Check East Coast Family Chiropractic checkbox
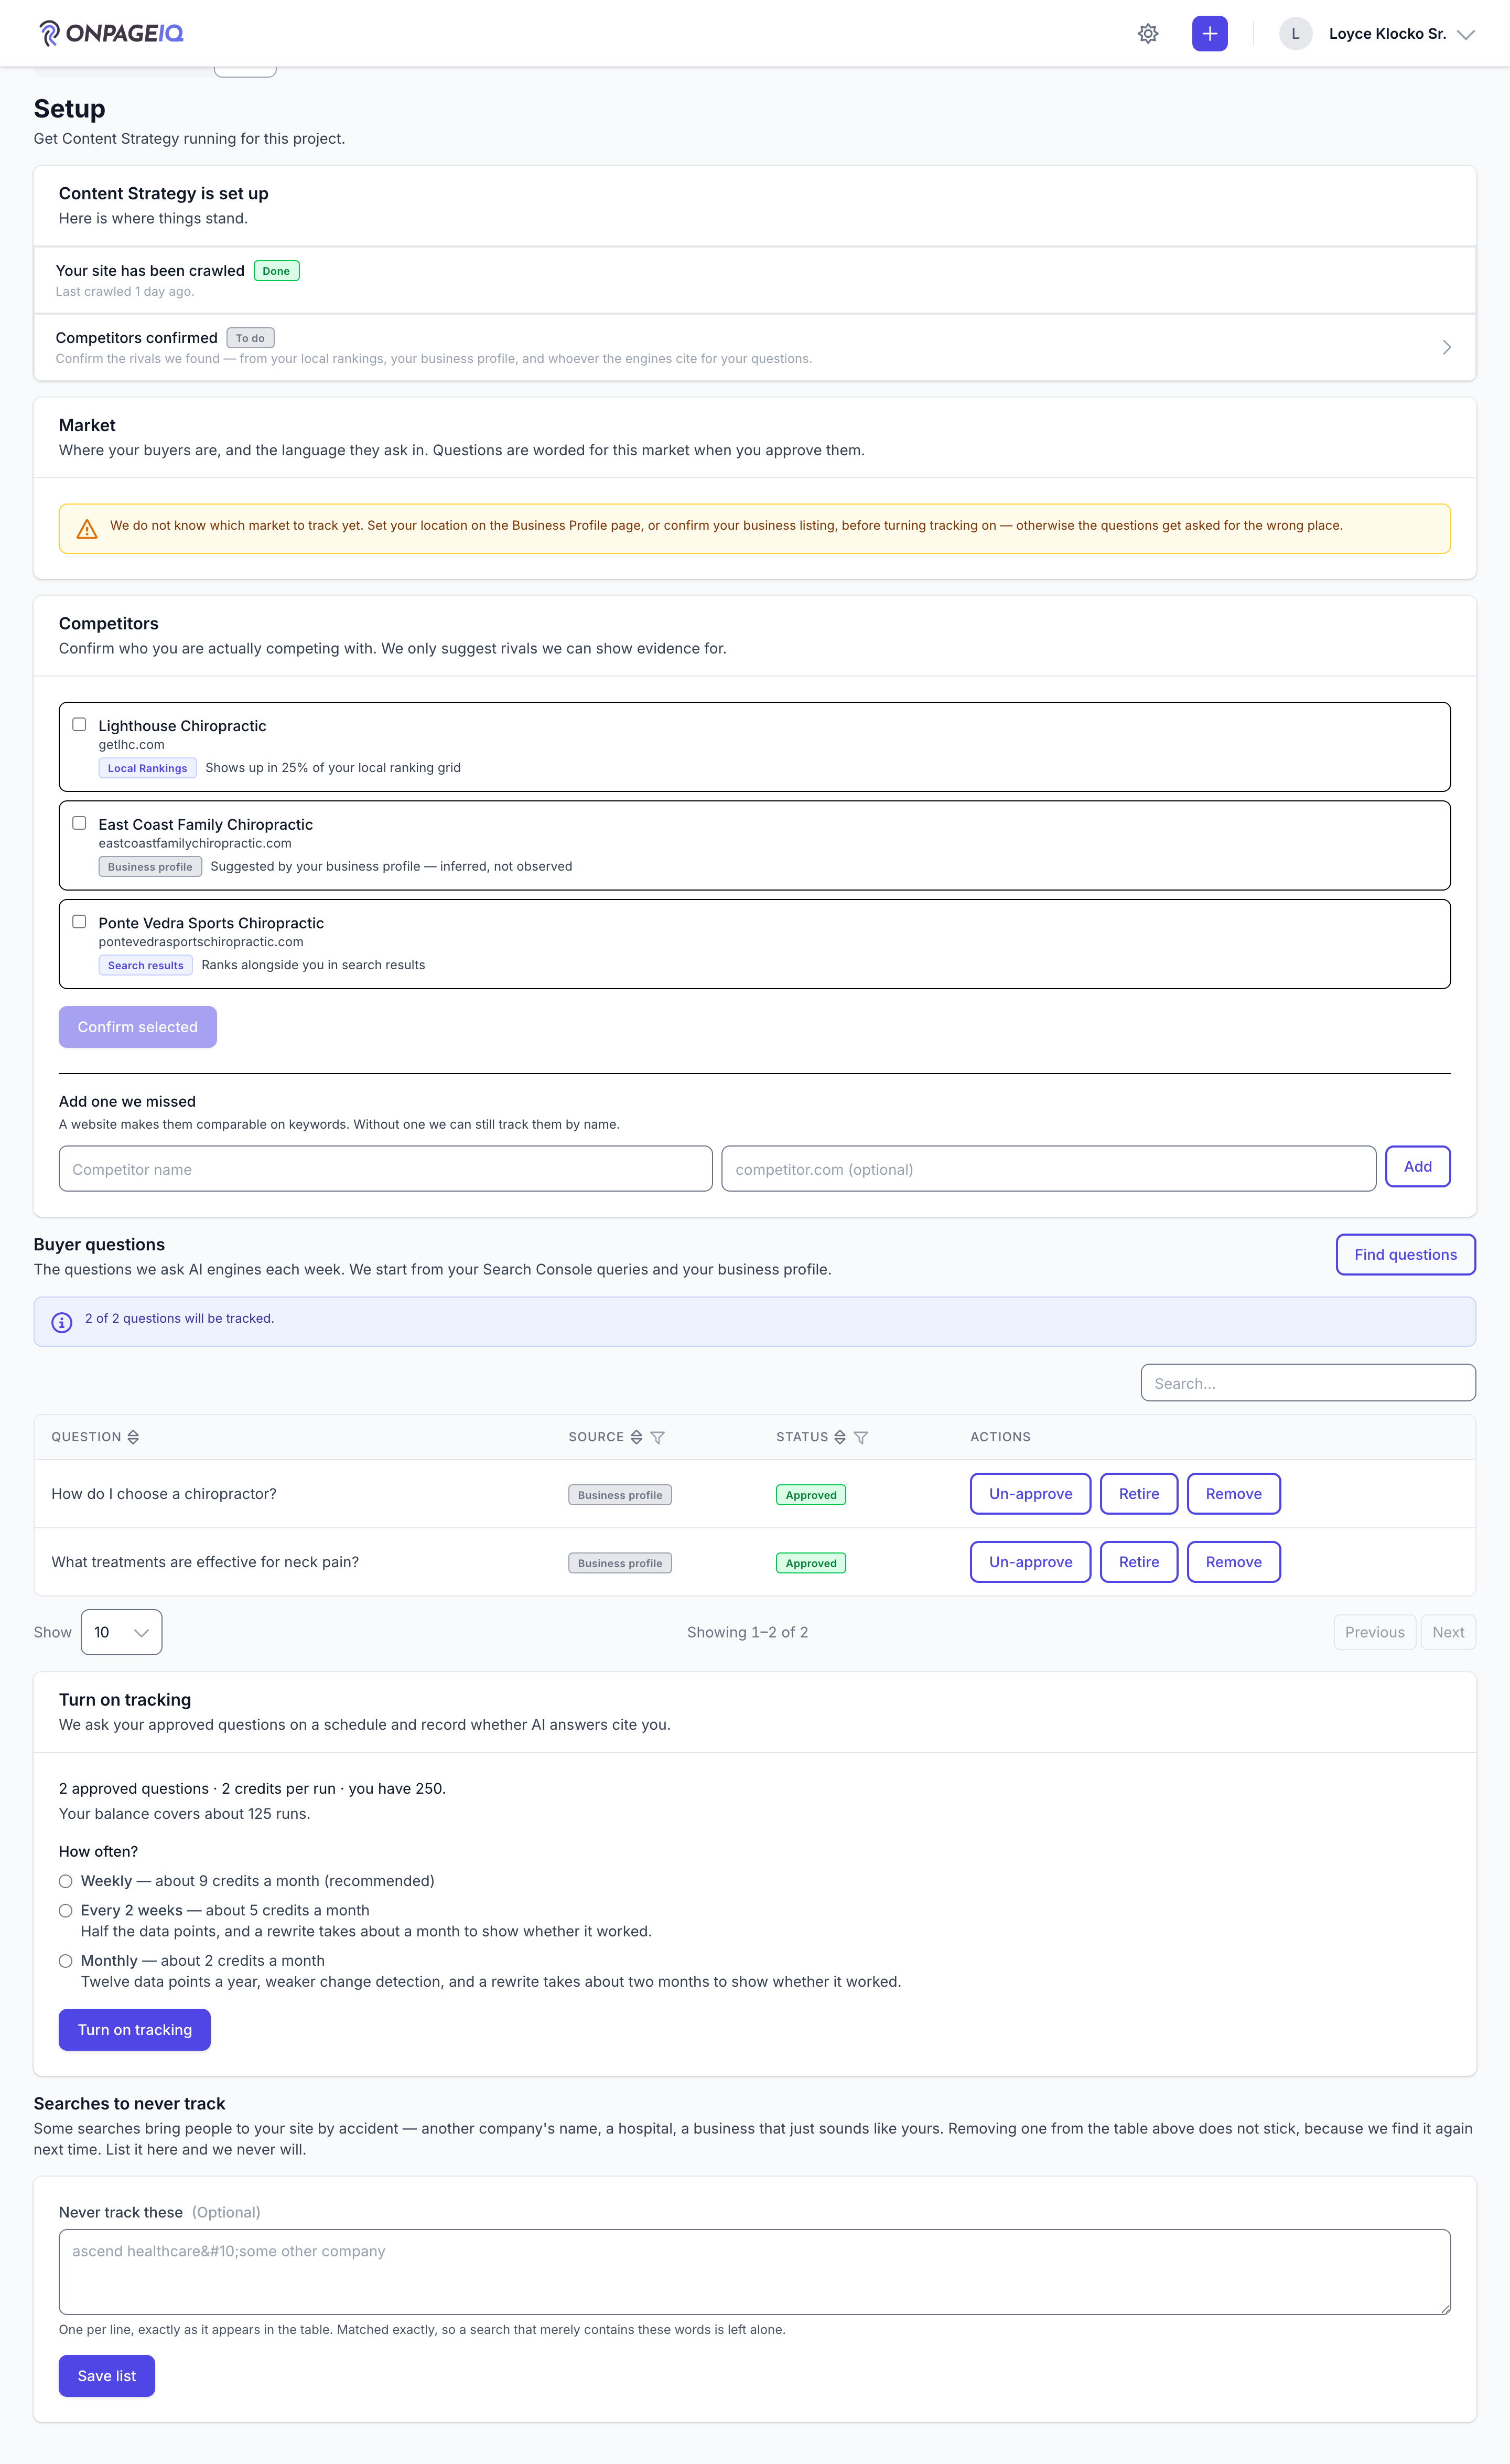The image size is (1510, 2464). [79, 823]
